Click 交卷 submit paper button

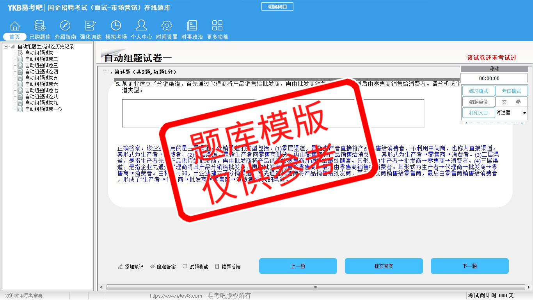[511, 102]
